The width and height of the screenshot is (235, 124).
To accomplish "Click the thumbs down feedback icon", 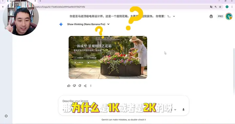I will pyautogui.click(x=74, y=86).
